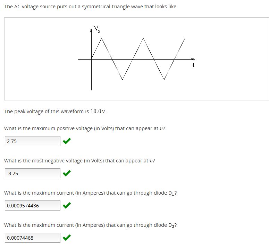Screen dimensions: 278x250
Task: Click the "maximum positive voltage" question text
Action: [84, 128]
